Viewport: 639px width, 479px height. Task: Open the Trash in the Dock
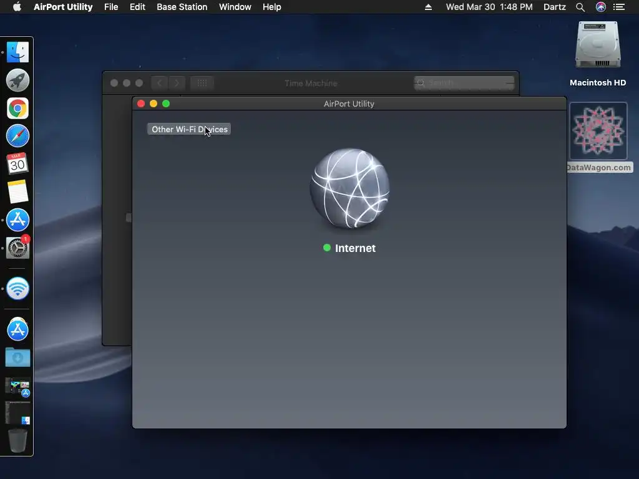point(17,440)
